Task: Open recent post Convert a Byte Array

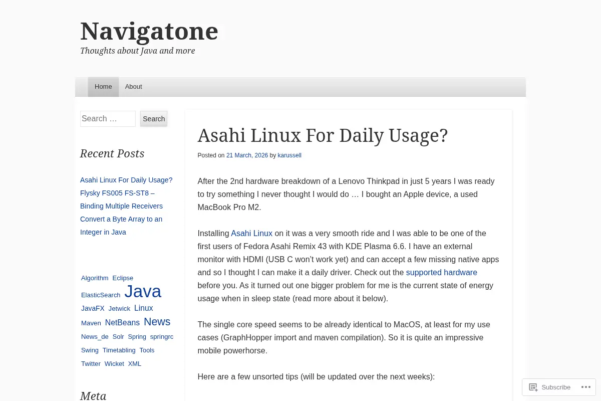Action: tap(121, 226)
